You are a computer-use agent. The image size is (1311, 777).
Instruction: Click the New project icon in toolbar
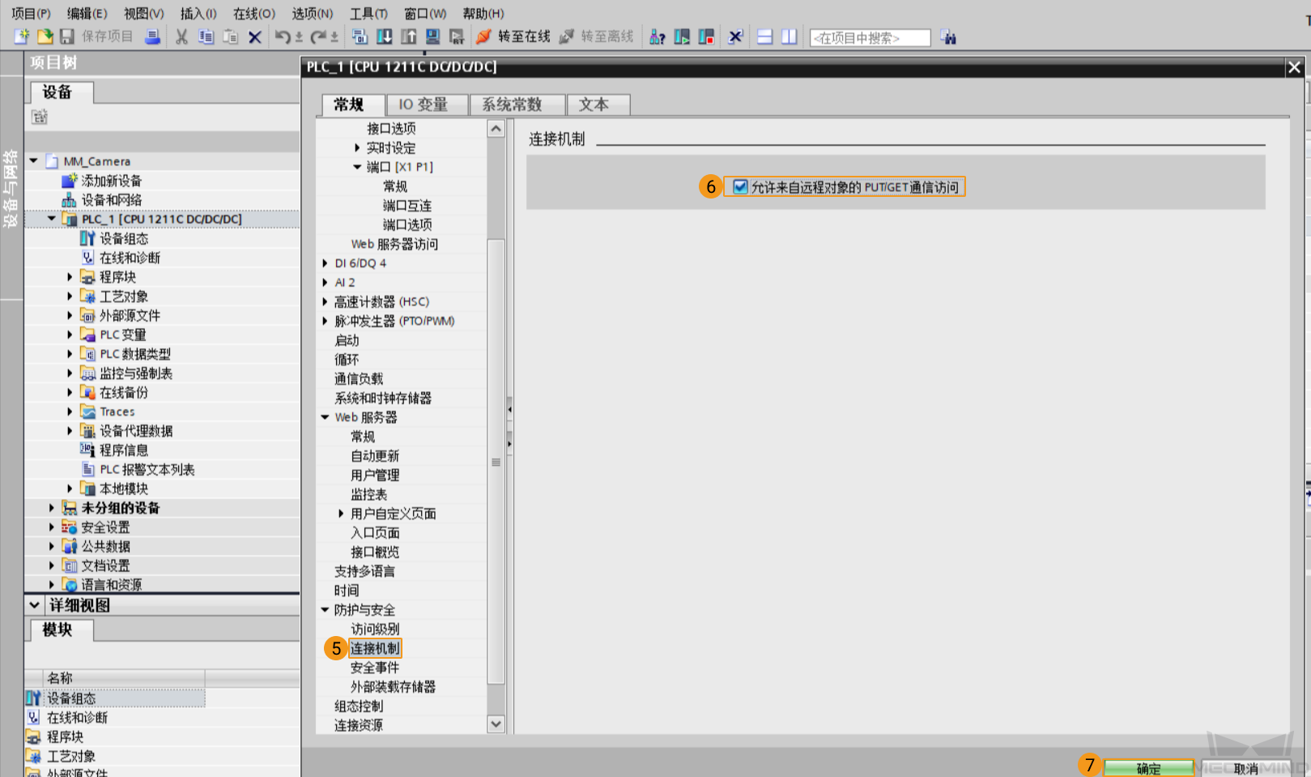tap(22, 36)
